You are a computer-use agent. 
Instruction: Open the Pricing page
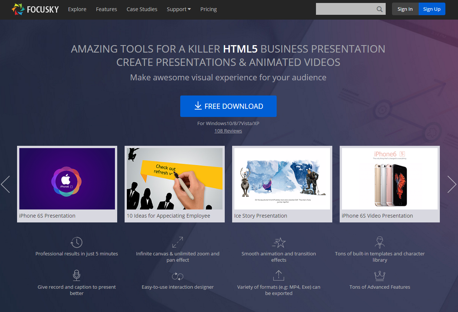click(x=208, y=9)
